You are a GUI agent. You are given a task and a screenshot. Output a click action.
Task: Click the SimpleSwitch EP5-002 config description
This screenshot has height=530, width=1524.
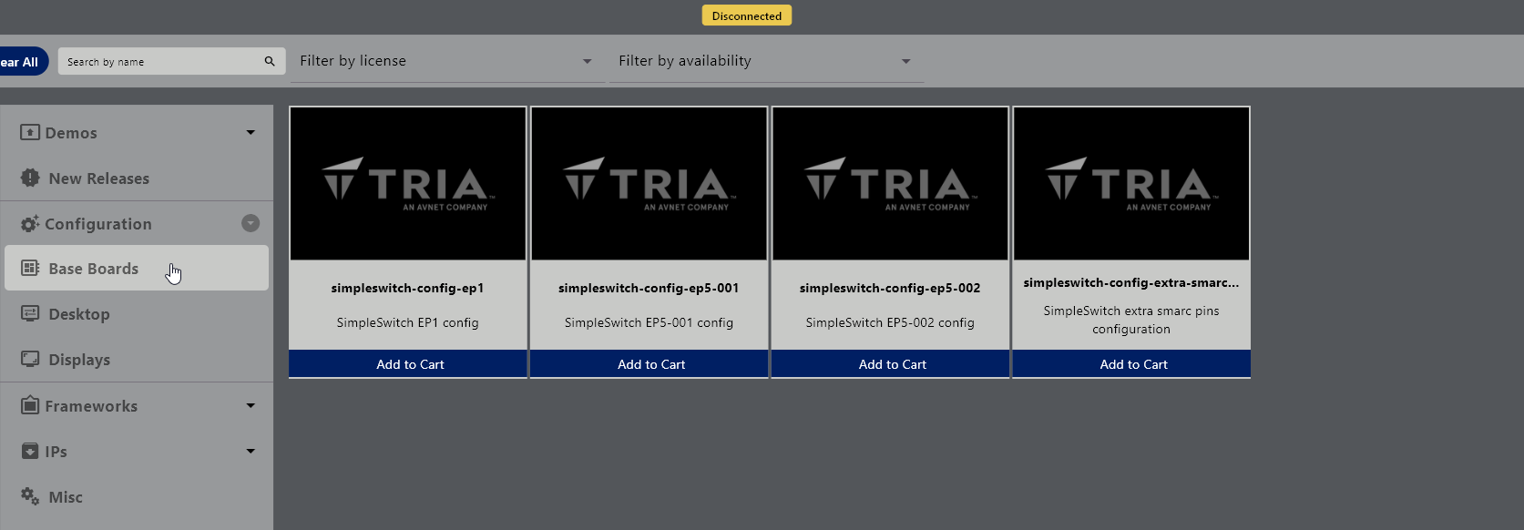(890, 322)
